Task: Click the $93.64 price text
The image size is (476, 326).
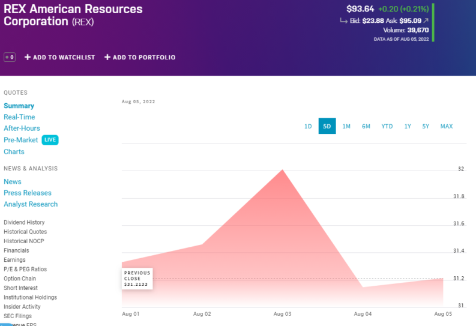Action: (x=360, y=9)
